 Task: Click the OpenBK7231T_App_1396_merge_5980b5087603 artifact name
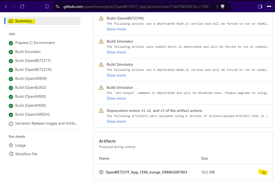pos(146,172)
